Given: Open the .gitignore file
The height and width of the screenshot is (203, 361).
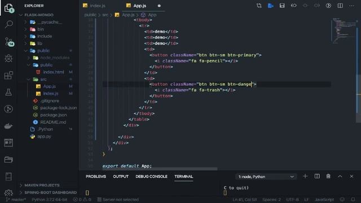Looking at the screenshot, I should pos(50,101).
